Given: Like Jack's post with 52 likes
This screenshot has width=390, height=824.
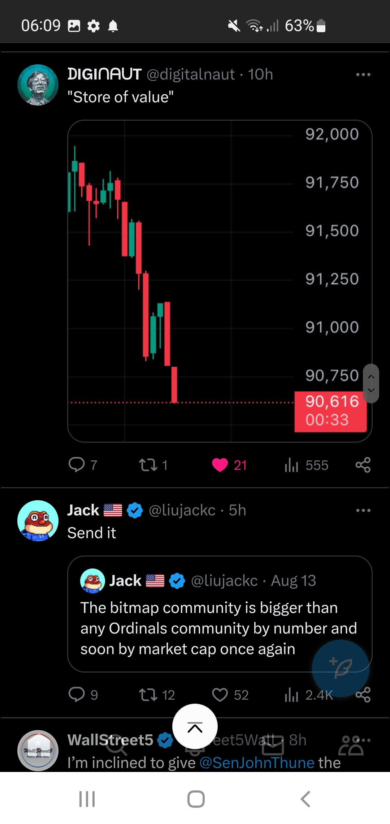Looking at the screenshot, I should click(230, 695).
